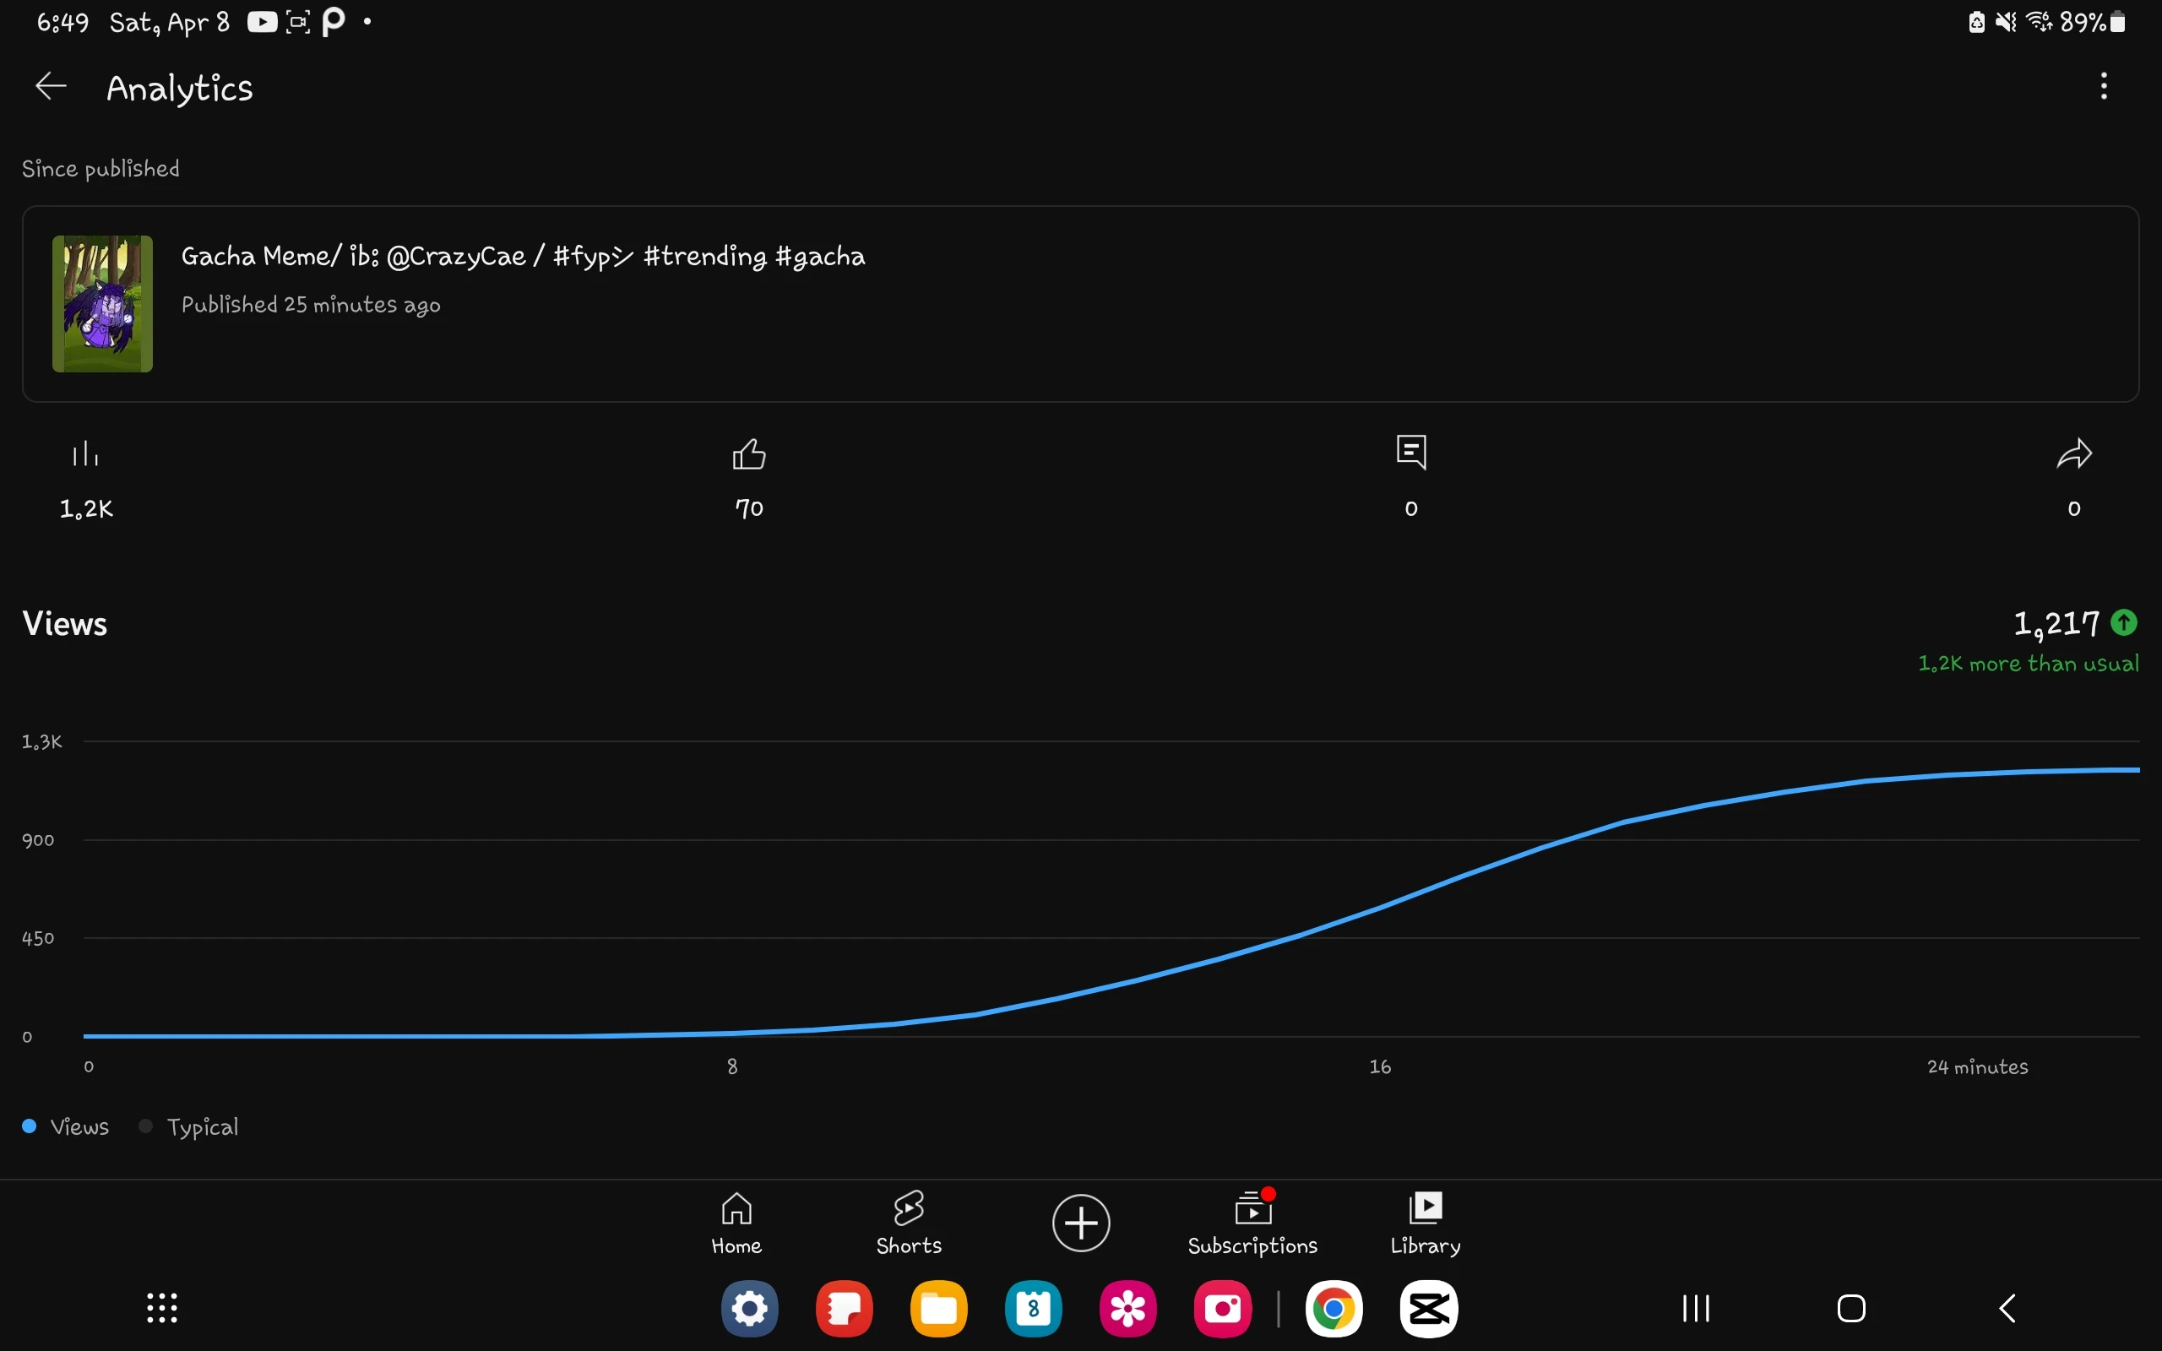
Task: Launch Chrome from the taskbar
Action: 1333,1309
